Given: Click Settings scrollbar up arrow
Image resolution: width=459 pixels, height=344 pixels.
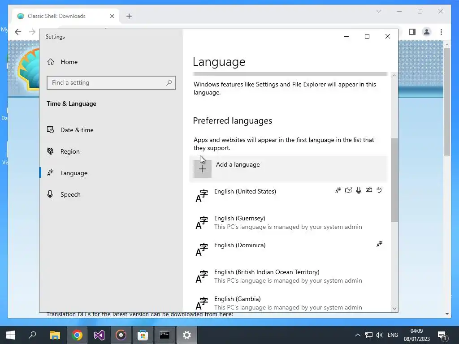Looking at the screenshot, I should tap(394, 76).
